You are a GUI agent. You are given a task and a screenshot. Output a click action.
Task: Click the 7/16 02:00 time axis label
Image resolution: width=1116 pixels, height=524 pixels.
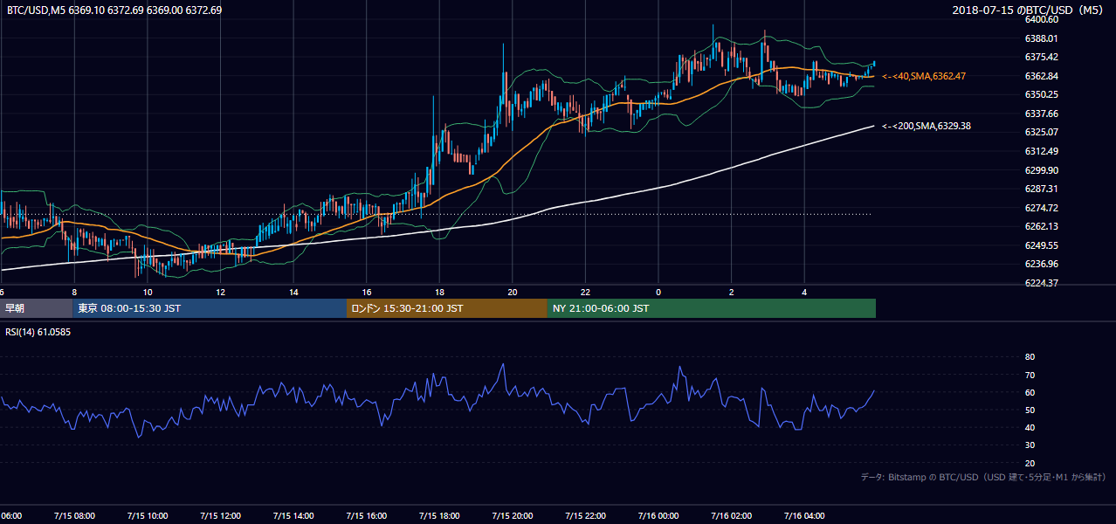tap(732, 515)
